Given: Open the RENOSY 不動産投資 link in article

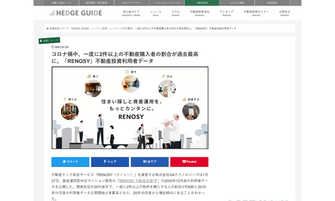Looking at the screenshot, I should (x=138, y=181).
